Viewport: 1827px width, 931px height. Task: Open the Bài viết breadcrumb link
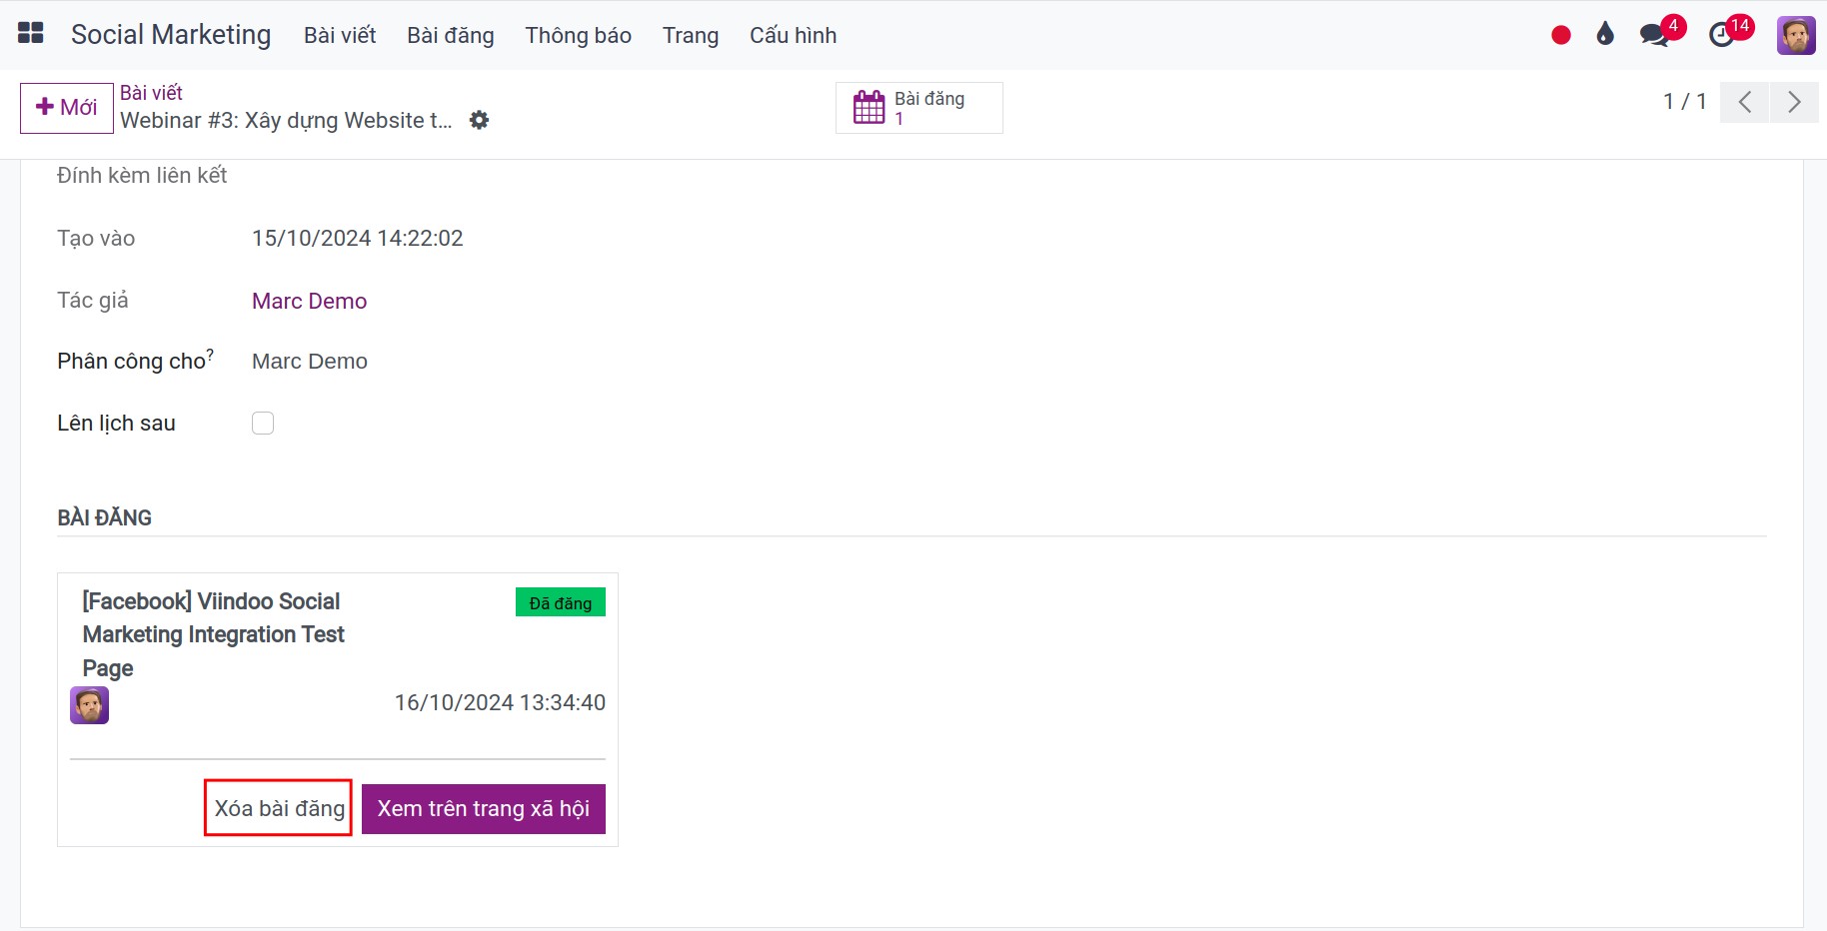[151, 93]
